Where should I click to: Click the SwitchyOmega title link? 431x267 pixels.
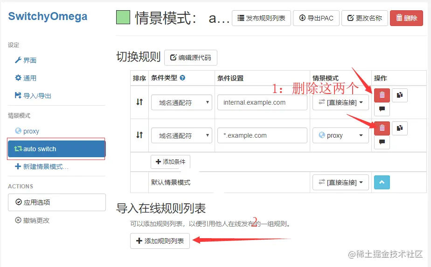[48, 16]
